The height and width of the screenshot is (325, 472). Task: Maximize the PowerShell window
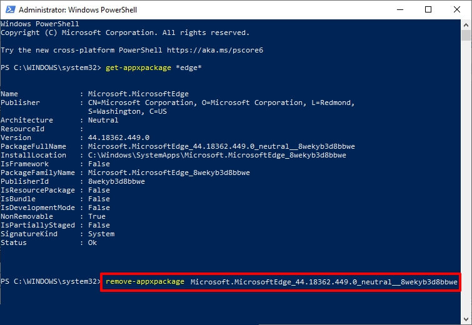[428, 10]
